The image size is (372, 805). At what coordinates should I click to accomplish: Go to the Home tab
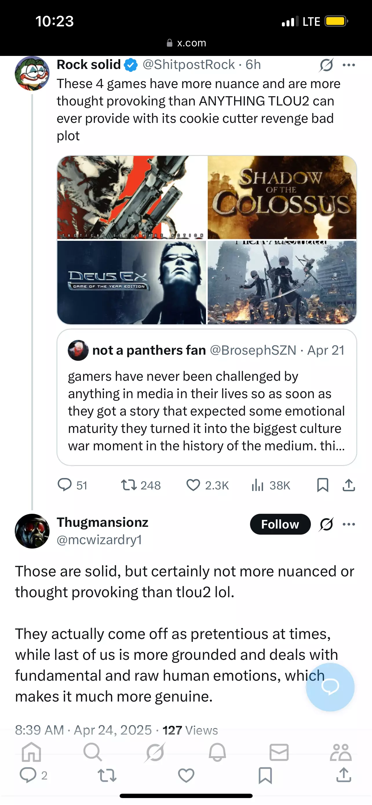[x=32, y=752]
